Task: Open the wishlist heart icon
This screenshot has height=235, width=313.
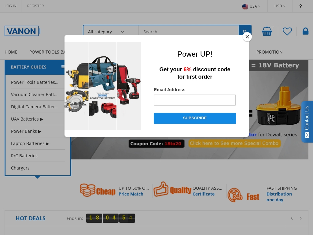Action: coord(287,31)
